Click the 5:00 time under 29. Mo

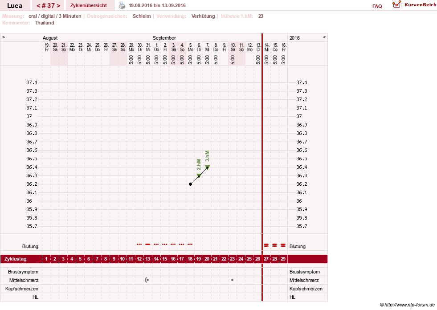tap(131, 60)
